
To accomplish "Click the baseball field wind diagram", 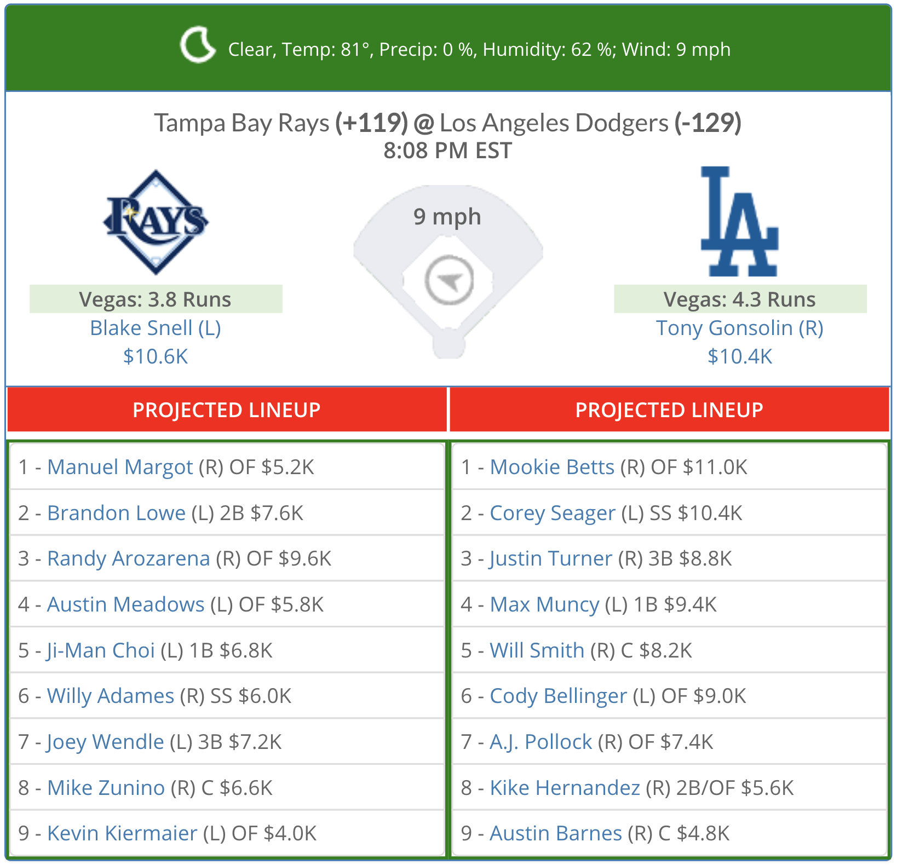I will 449,272.
